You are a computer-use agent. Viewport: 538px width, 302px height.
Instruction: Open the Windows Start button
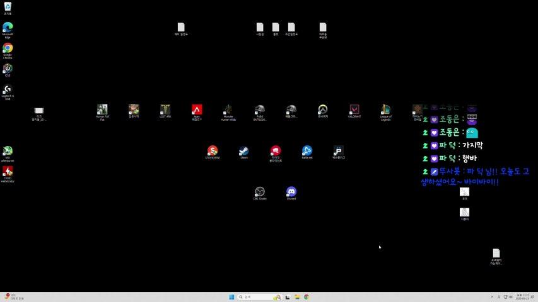click(x=231, y=297)
